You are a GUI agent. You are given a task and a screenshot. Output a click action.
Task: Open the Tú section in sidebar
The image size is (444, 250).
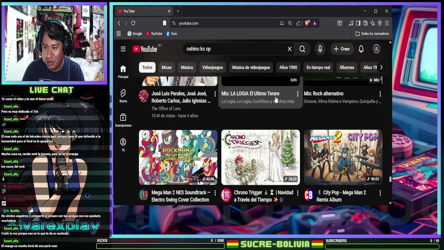click(x=123, y=145)
